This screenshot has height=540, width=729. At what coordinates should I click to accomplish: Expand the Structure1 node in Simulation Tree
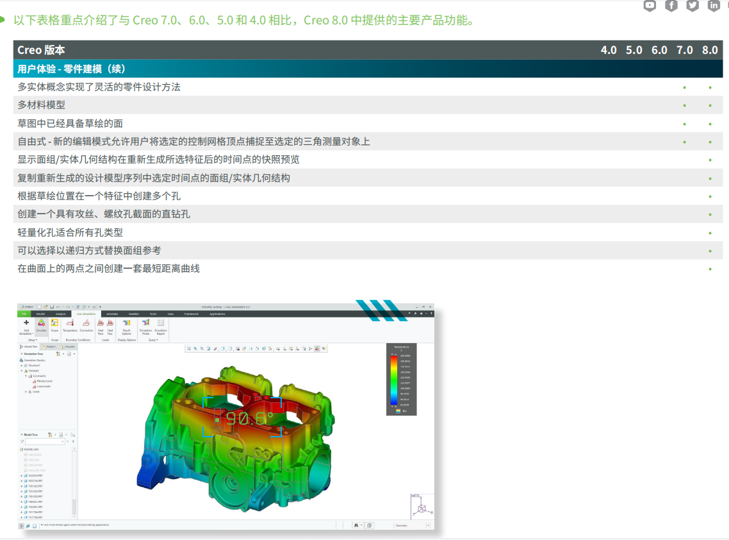point(22,366)
